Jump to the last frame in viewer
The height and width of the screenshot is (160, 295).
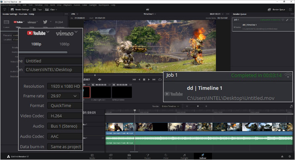pyautogui.click(x=154, y=79)
